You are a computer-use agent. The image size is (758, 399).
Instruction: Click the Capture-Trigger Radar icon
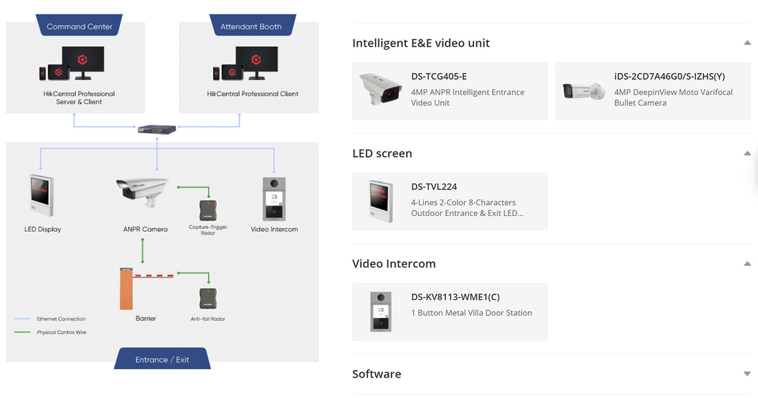pos(208,211)
